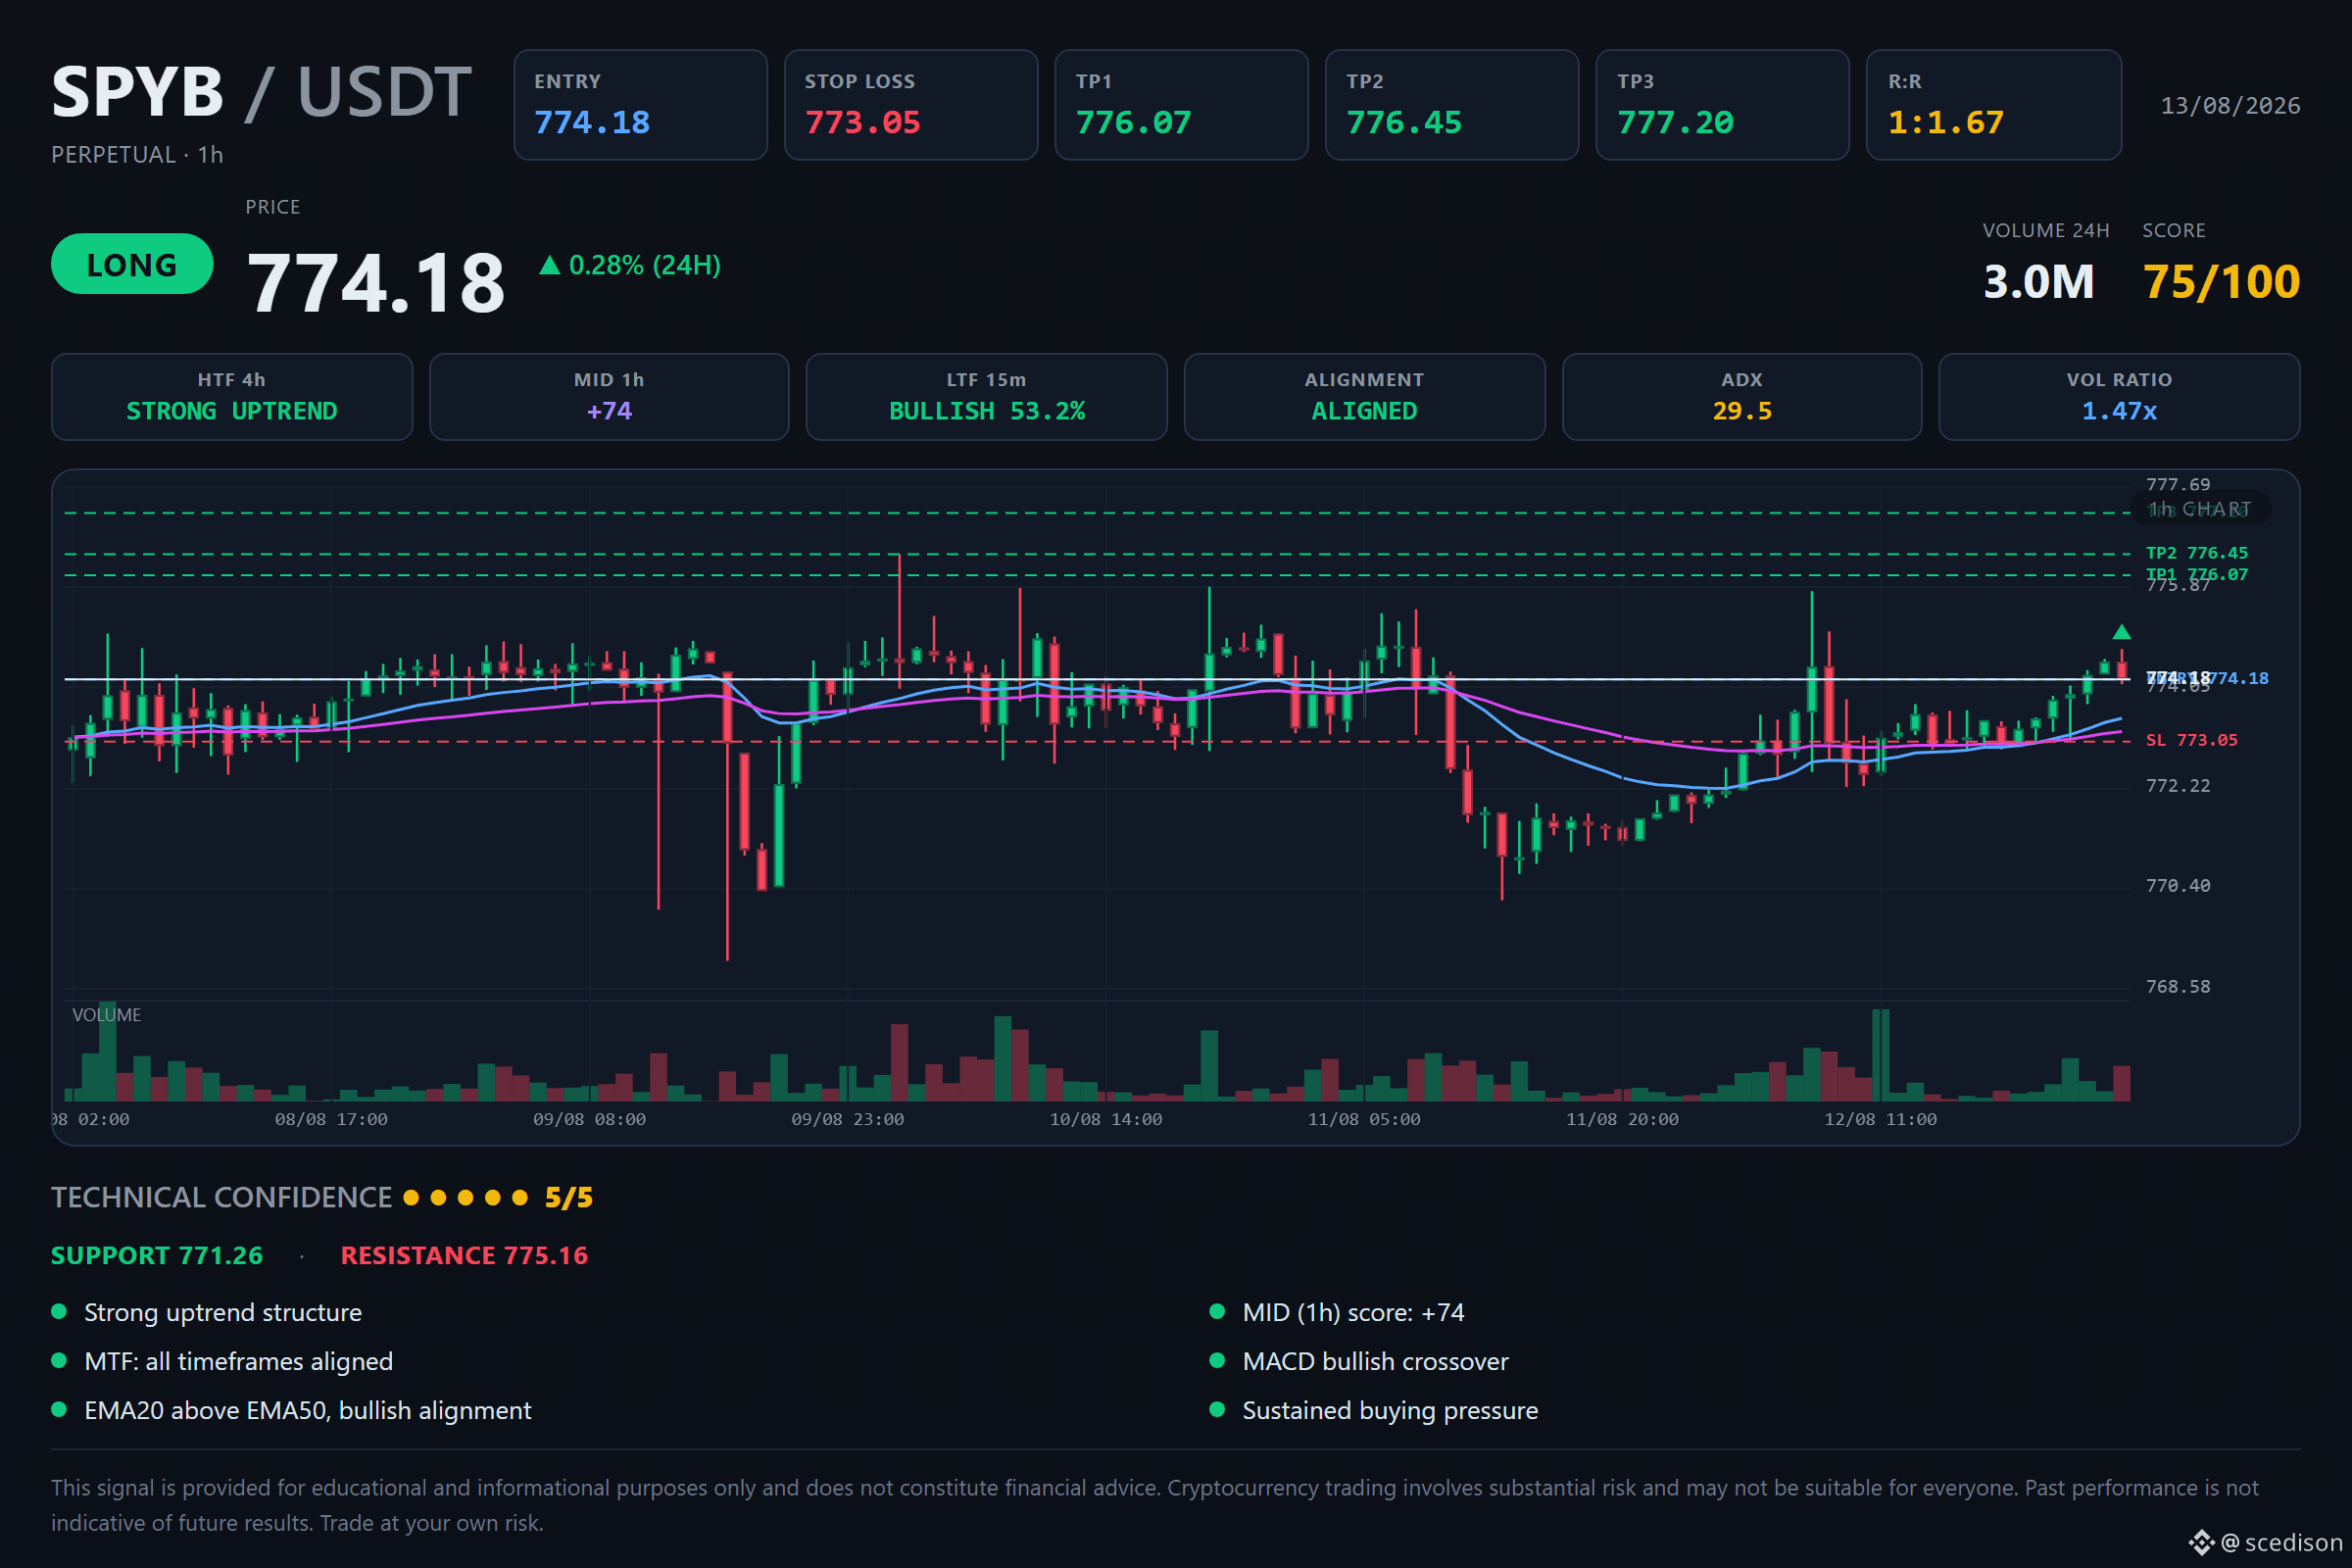The width and height of the screenshot is (2352, 1568).
Task: Click the R:R 1:1.67 card
Action: tap(1993, 105)
